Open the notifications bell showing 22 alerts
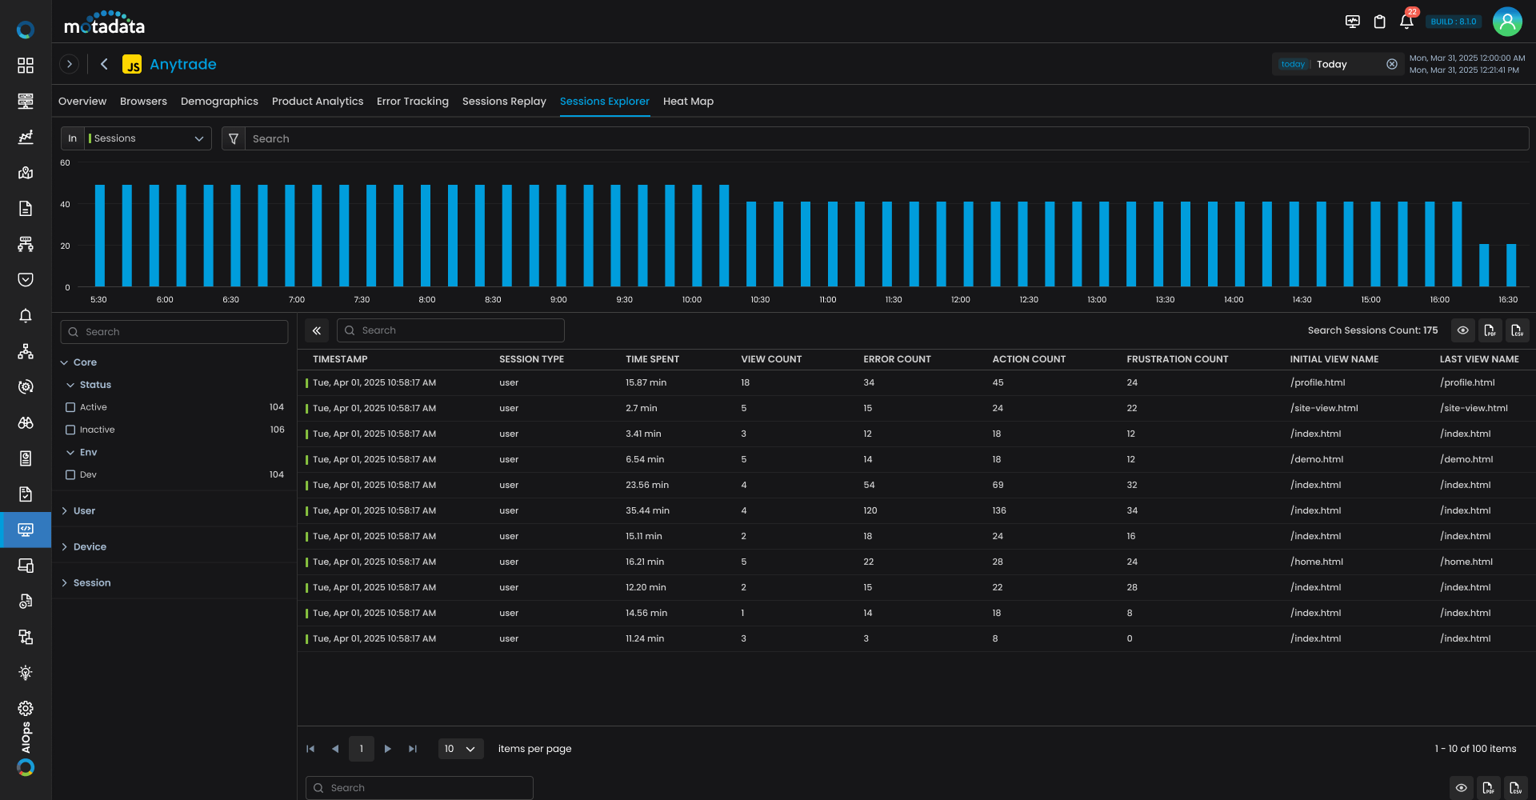1536x800 pixels. pyautogui.click(x=1406, y=22)
